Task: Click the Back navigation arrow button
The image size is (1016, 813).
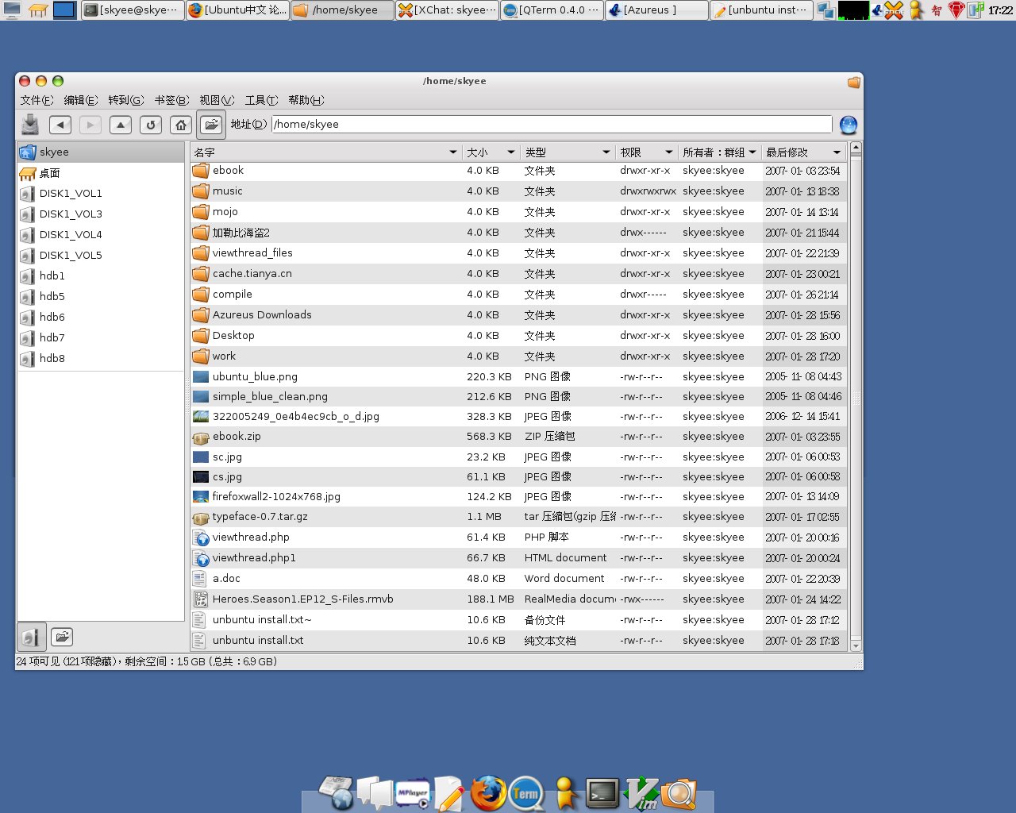Action: coord(60,125)
